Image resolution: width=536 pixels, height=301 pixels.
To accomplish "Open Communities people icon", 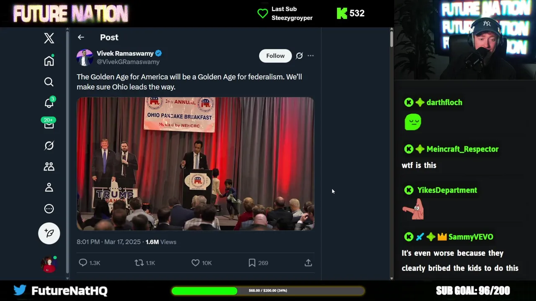I will (49, 166).
